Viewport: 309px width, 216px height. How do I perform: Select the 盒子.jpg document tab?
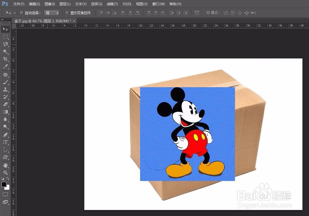tap(43, 21)
